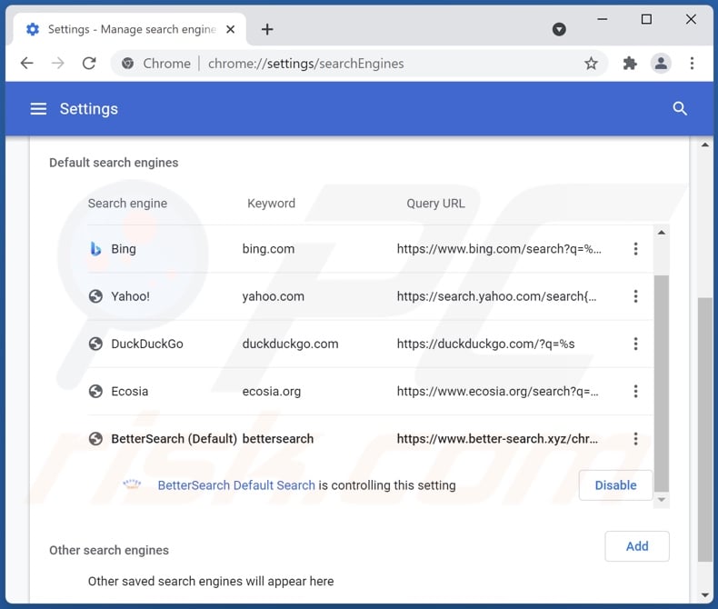Click the Ecosia globe icon
Screen dimensions: 718x609
(95, 391)
